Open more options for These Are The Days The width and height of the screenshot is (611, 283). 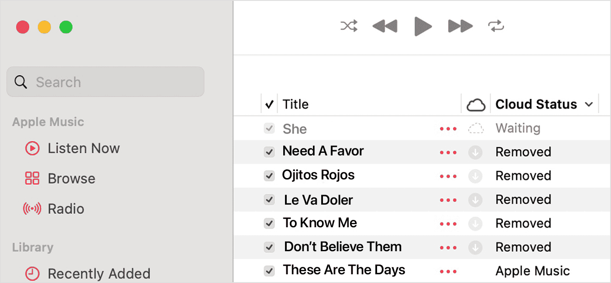click(x=448, y=271)
